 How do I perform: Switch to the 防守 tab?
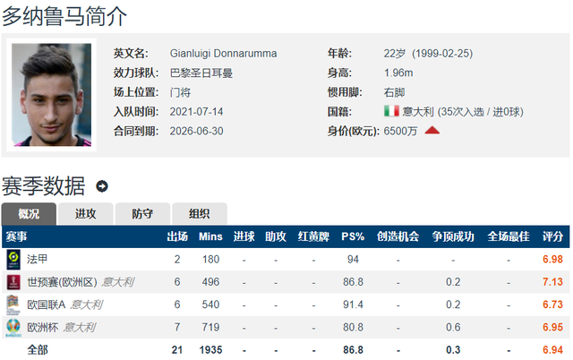click(x=142, y=213)
